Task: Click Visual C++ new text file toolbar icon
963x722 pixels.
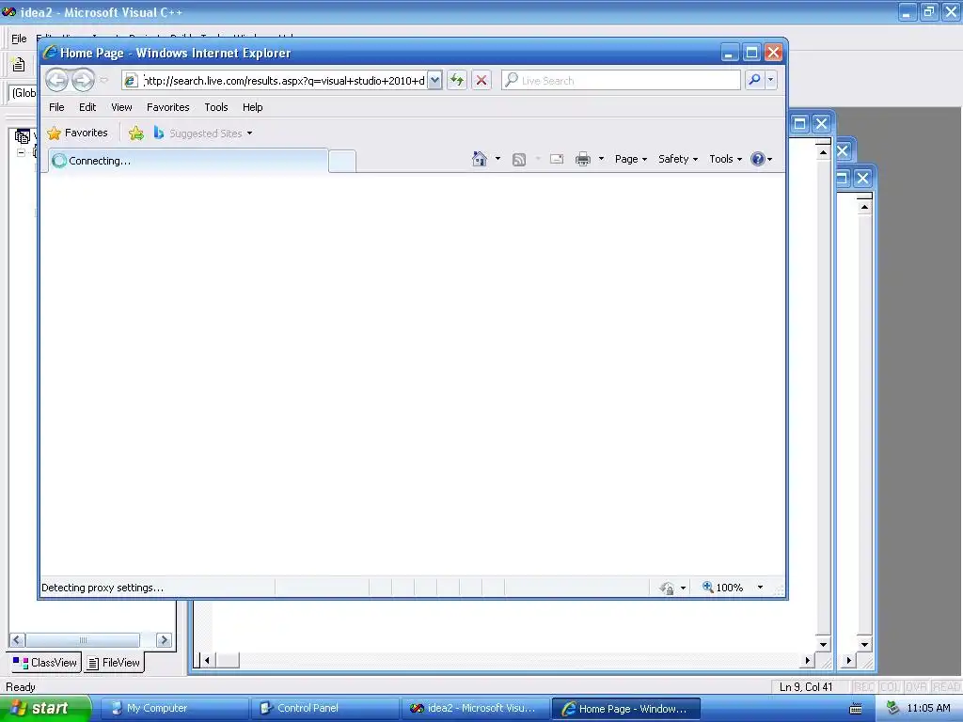Action: pyautogui.click(x=19, y=64)
